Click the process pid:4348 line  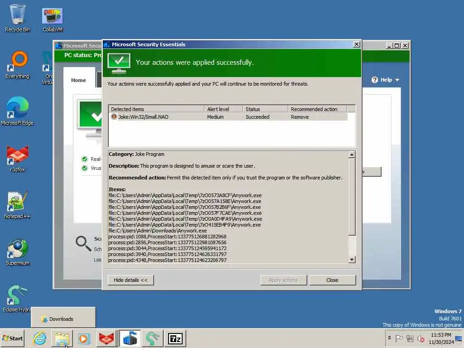tap(167, 260)
